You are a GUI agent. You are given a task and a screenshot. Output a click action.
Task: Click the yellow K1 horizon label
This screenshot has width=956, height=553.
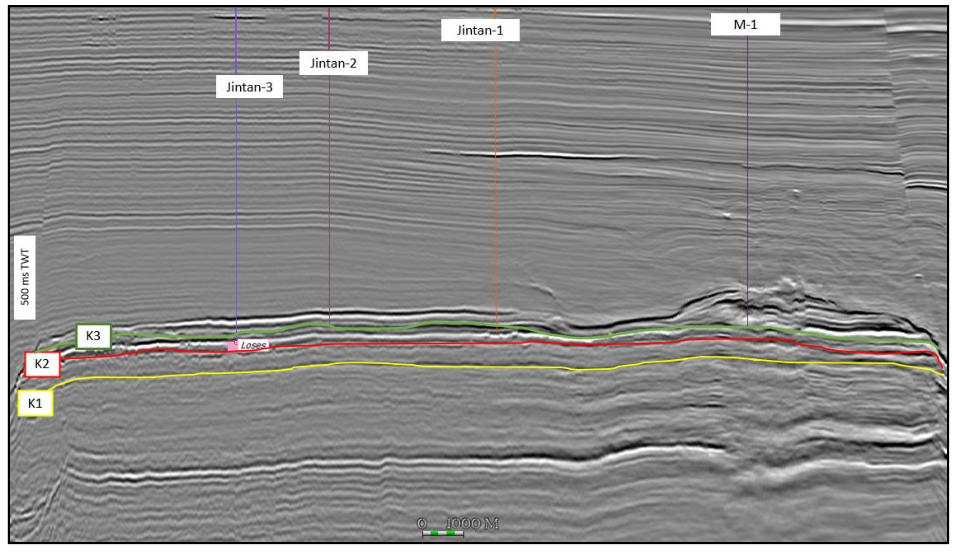[35, 403]
